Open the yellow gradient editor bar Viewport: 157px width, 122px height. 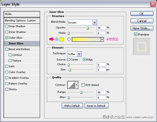(x=86, y=39)
